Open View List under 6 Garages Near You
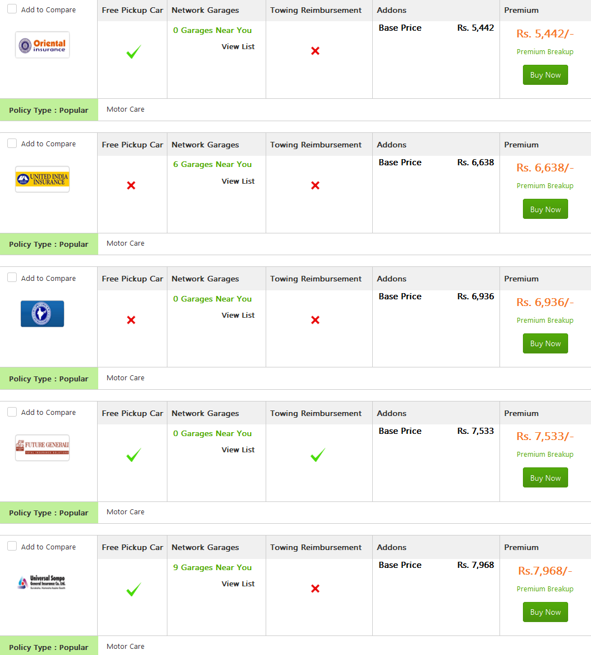Screen dimensions: 591x655 point(238,181)
